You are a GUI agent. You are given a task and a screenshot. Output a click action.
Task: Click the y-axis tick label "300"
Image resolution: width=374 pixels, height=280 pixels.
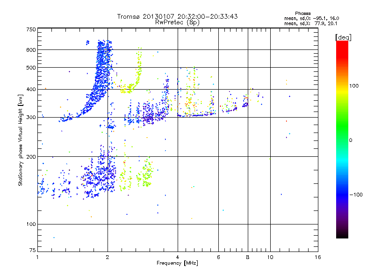[x=31, y=118]
